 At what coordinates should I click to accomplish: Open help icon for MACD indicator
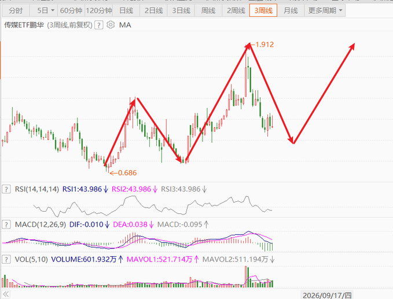pyautogui.click(x=6, y=224)
